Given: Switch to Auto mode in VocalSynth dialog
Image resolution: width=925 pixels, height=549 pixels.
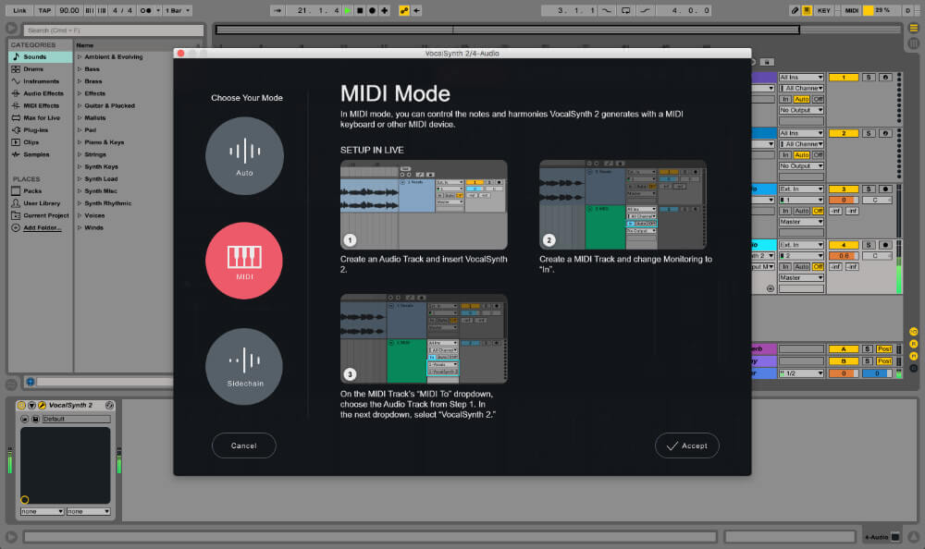Looking at the screenshot, I should click(243, 154).
